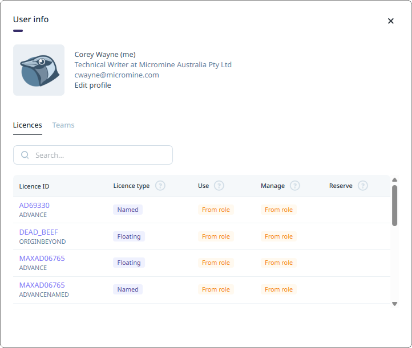Close the User info dialog

point(391,21)
